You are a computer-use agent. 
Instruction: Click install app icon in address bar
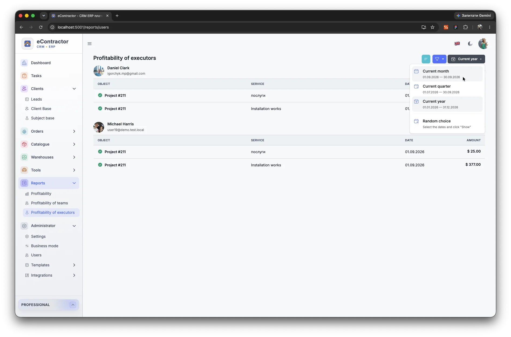[424, 27]
